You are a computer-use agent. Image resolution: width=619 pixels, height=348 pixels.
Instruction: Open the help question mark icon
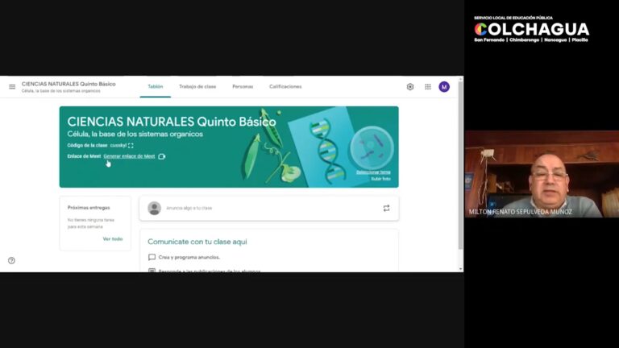coord(11,260)
